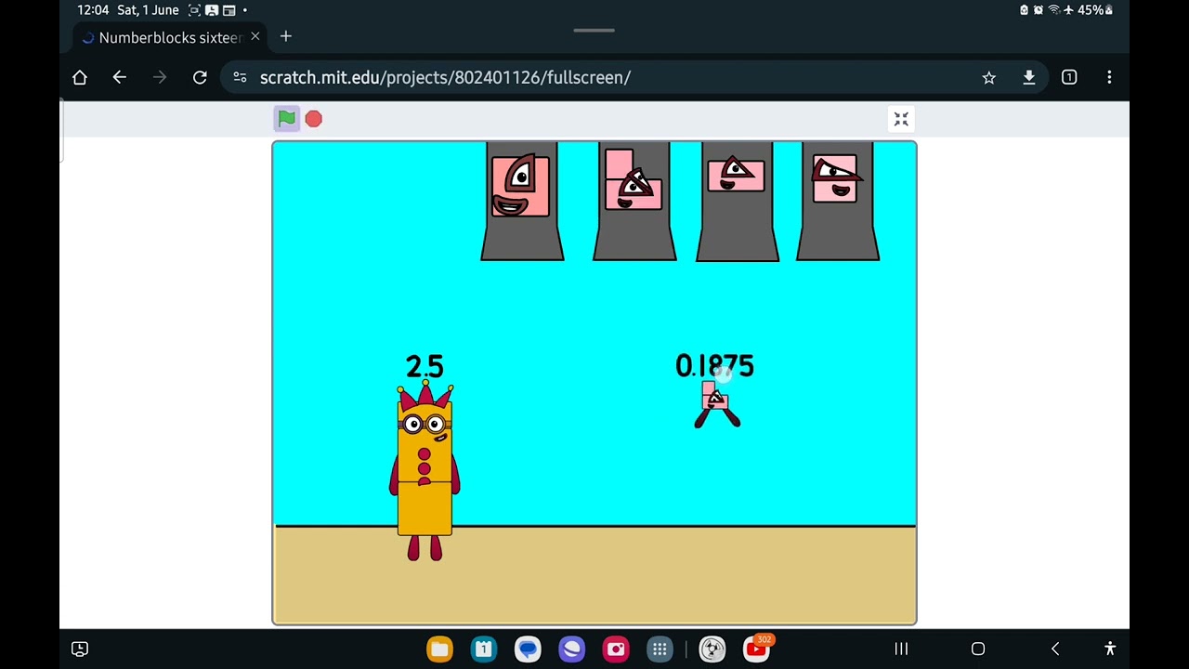This screenshot has width=1189, height=669.
Task: Open a new browser tab
Action: (286, 37)
